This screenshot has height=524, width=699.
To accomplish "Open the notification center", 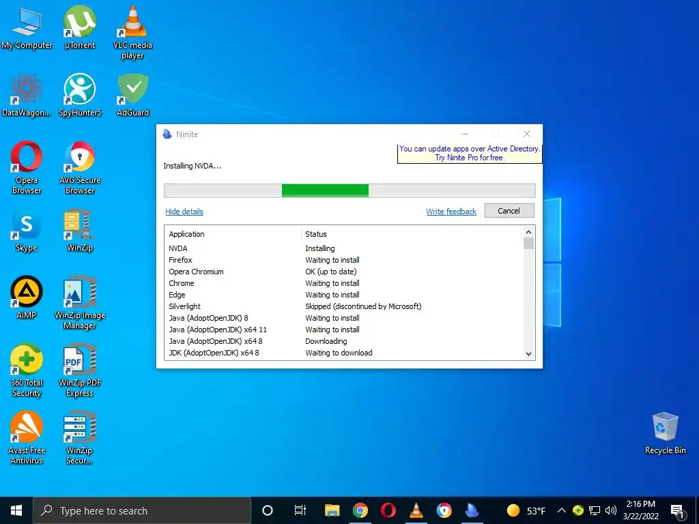I will (x=677, y=511).
